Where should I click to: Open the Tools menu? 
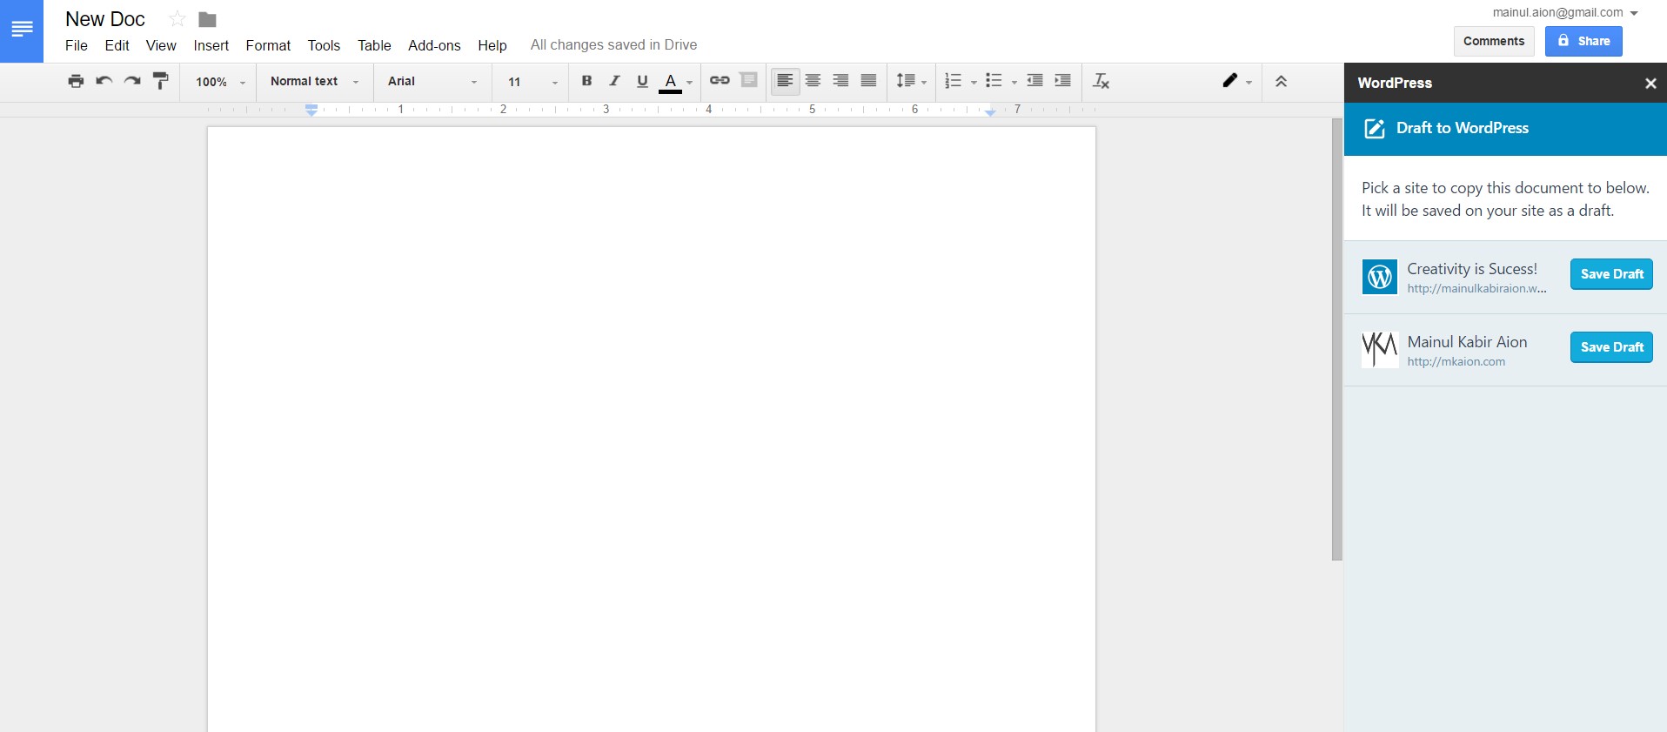(x=324, y=45)
